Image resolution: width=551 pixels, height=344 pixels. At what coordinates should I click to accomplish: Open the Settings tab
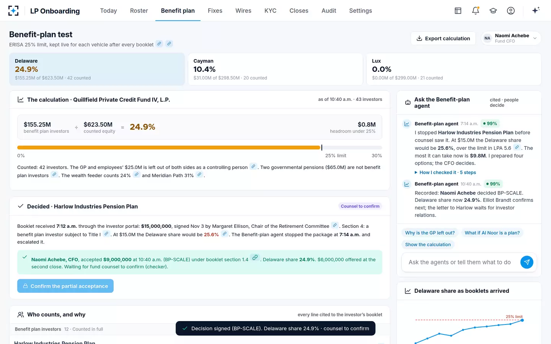(x=360, y=11)
